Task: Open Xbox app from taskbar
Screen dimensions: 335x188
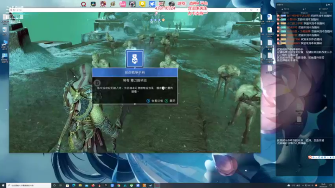Action: (131, 185)
